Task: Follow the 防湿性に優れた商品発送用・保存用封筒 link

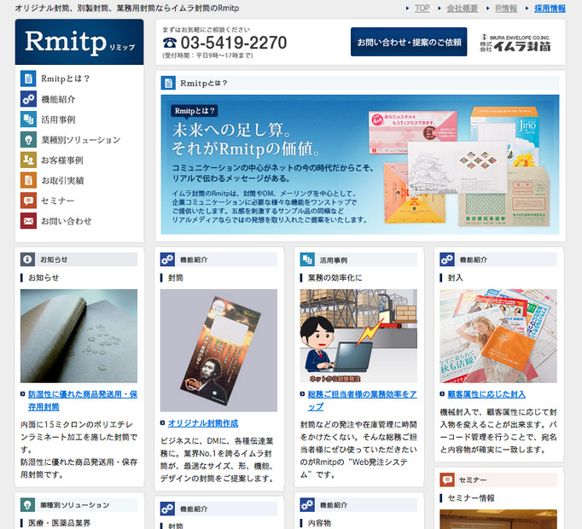Action: click(x=83, y=400)
